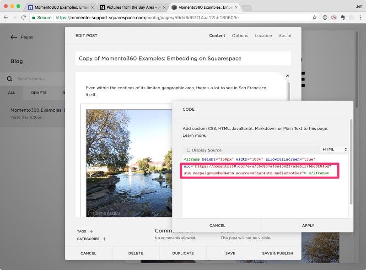Open the Chrome three-dot menu

coord(361,17)
